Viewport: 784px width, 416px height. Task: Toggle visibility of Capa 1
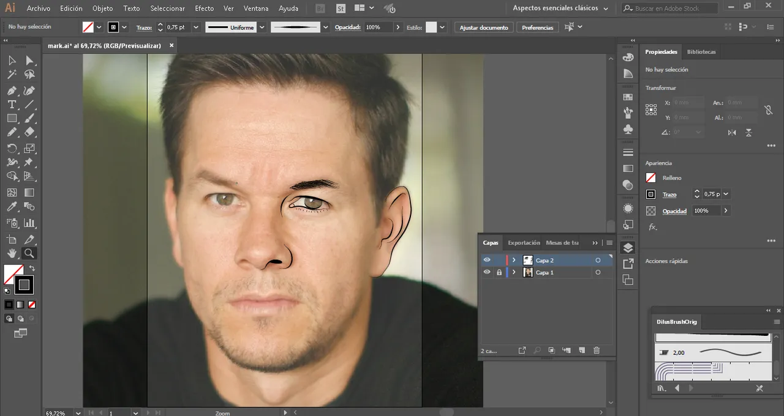tap(487, 272)
